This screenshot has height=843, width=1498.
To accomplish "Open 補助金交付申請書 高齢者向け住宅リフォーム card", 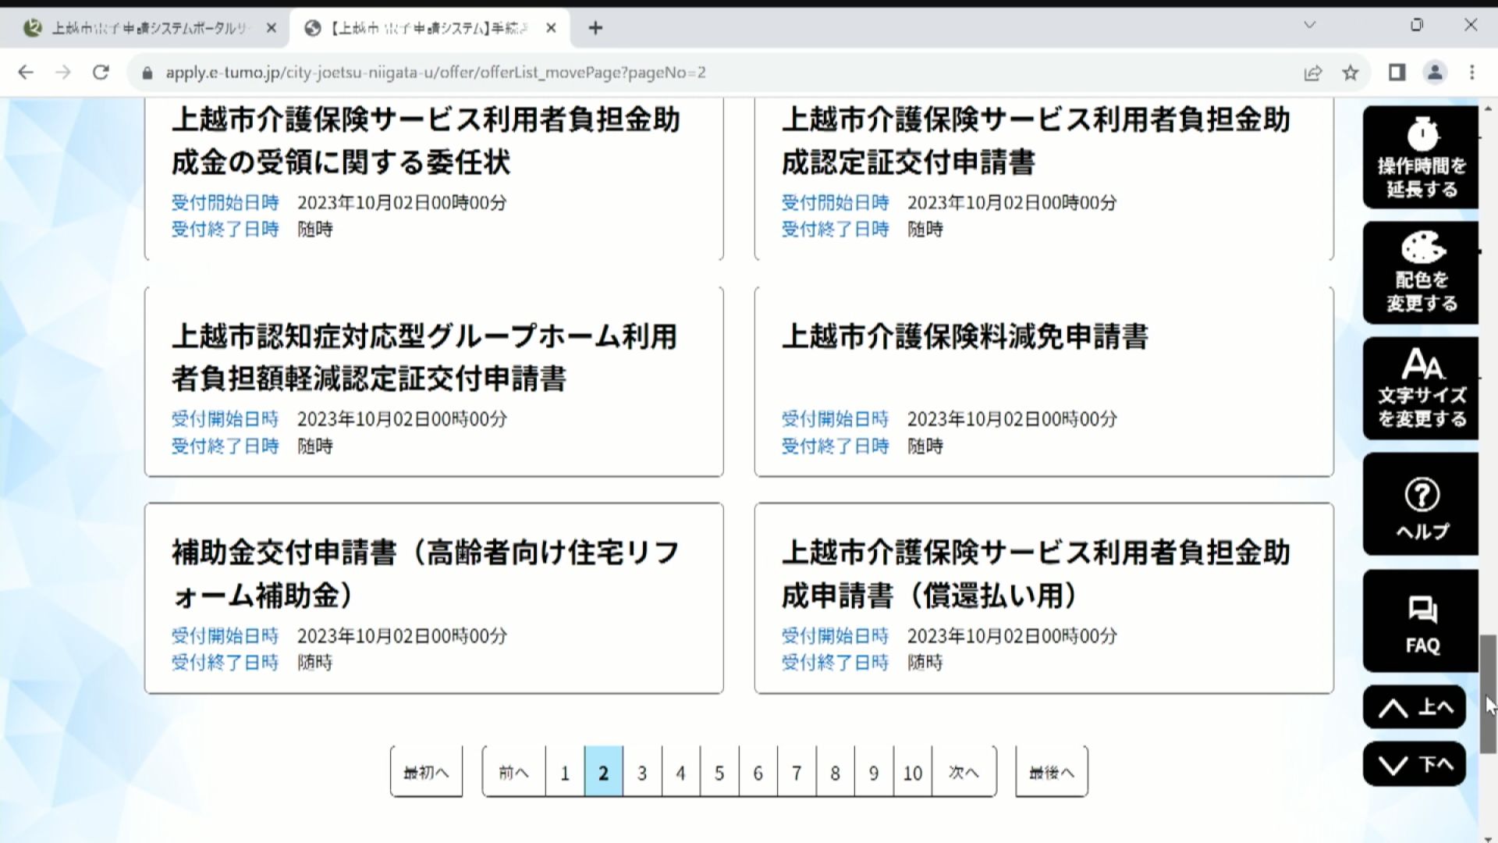I will click(434, 598).
